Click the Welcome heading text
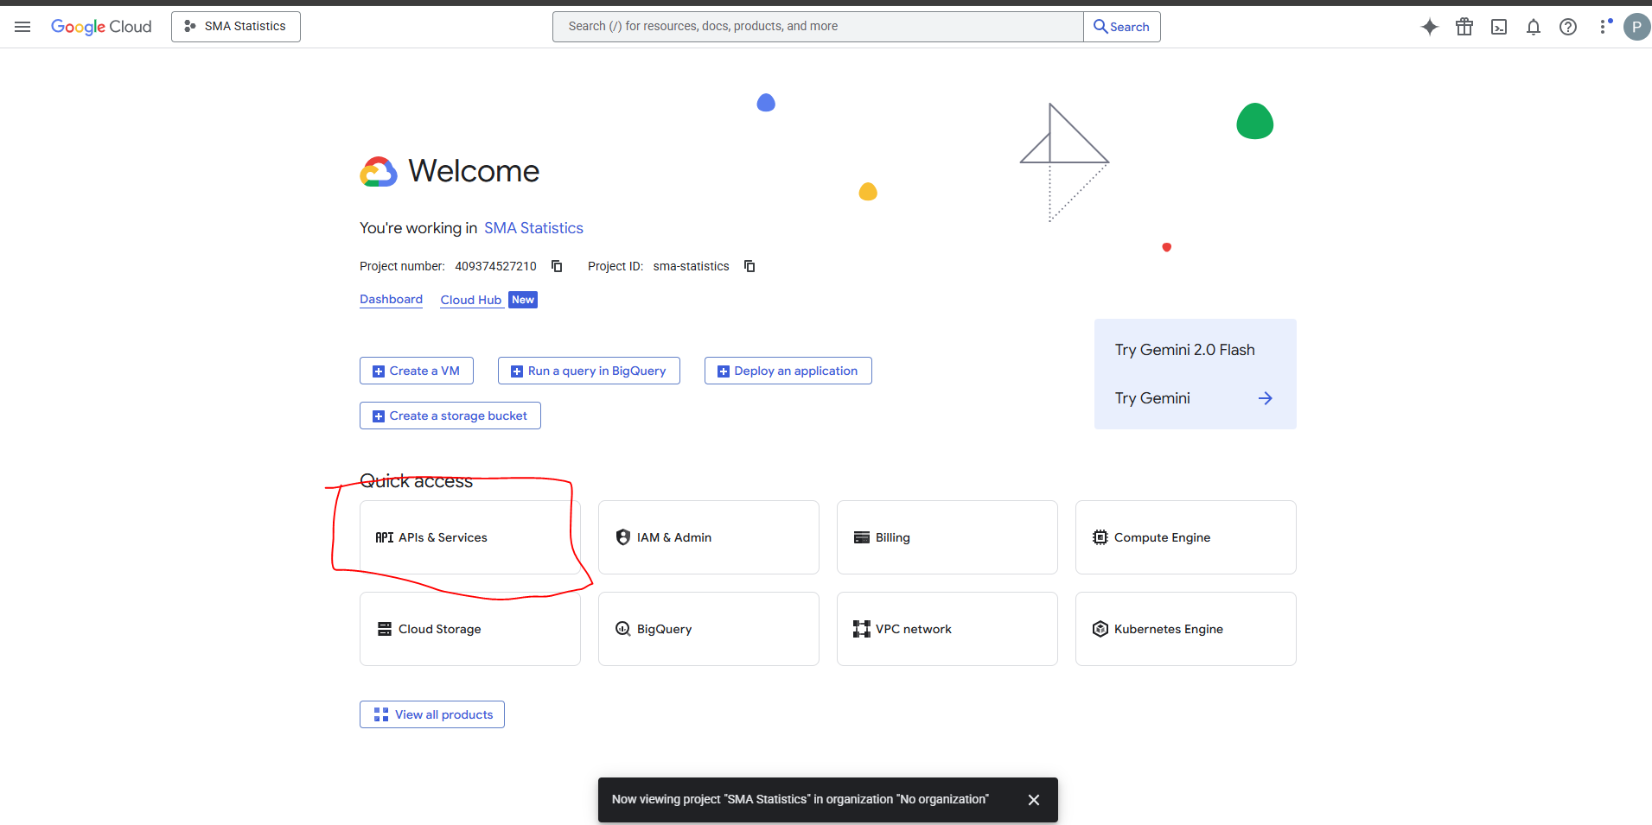The width and height of the screenshot is (1652, 825). (474, 171)
